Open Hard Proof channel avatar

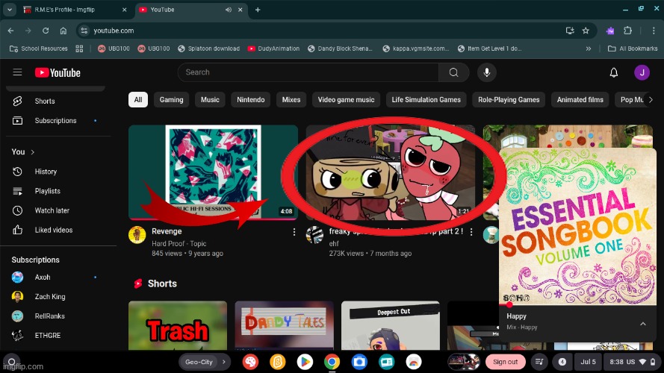pos(137,235)
